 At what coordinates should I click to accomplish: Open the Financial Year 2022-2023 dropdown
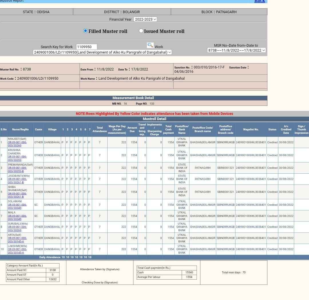pos(145,19)
